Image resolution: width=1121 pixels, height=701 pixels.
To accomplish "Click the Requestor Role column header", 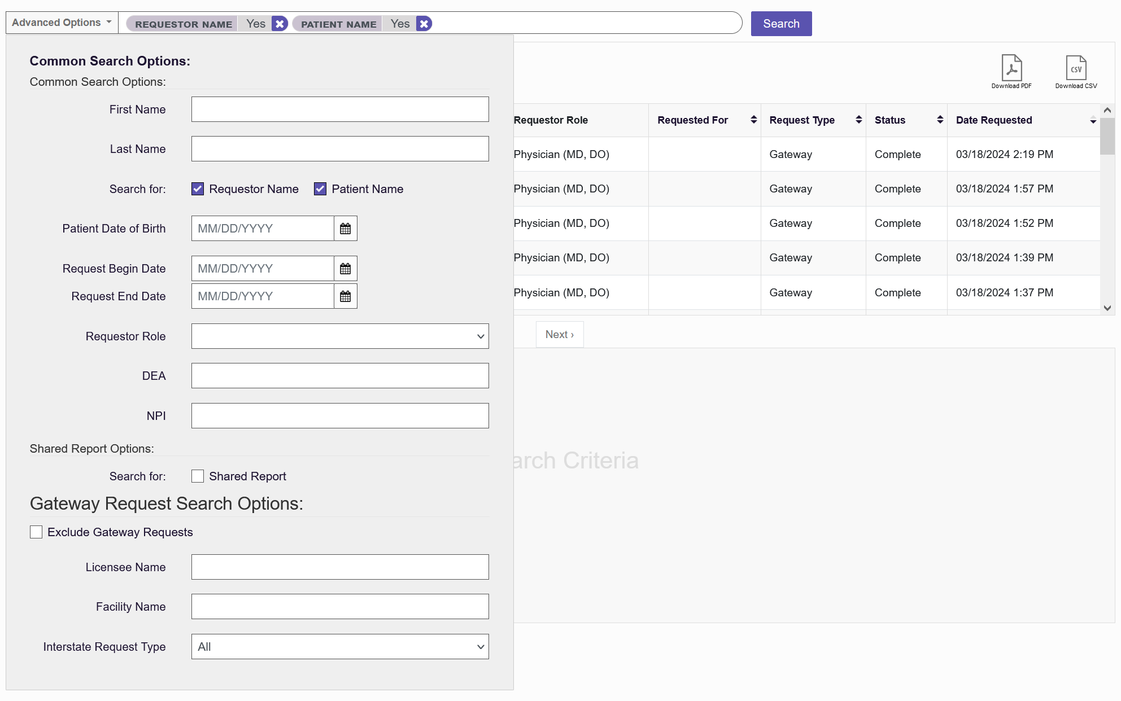I will tap(581, 120).
